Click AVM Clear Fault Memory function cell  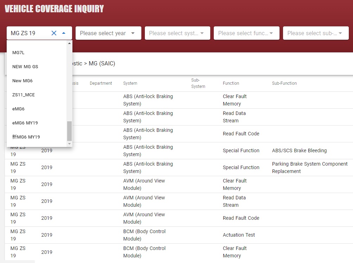click(235, 184)
